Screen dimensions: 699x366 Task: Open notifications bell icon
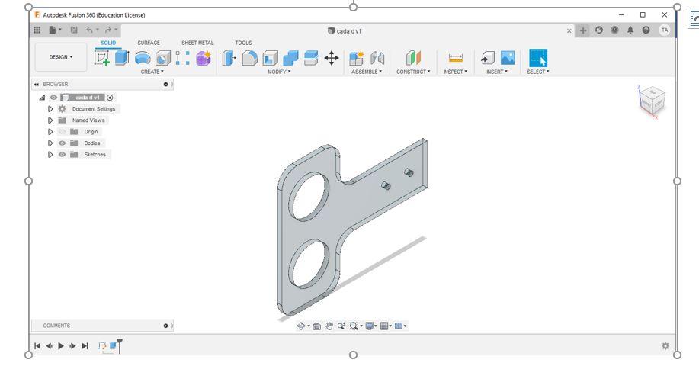630,30
